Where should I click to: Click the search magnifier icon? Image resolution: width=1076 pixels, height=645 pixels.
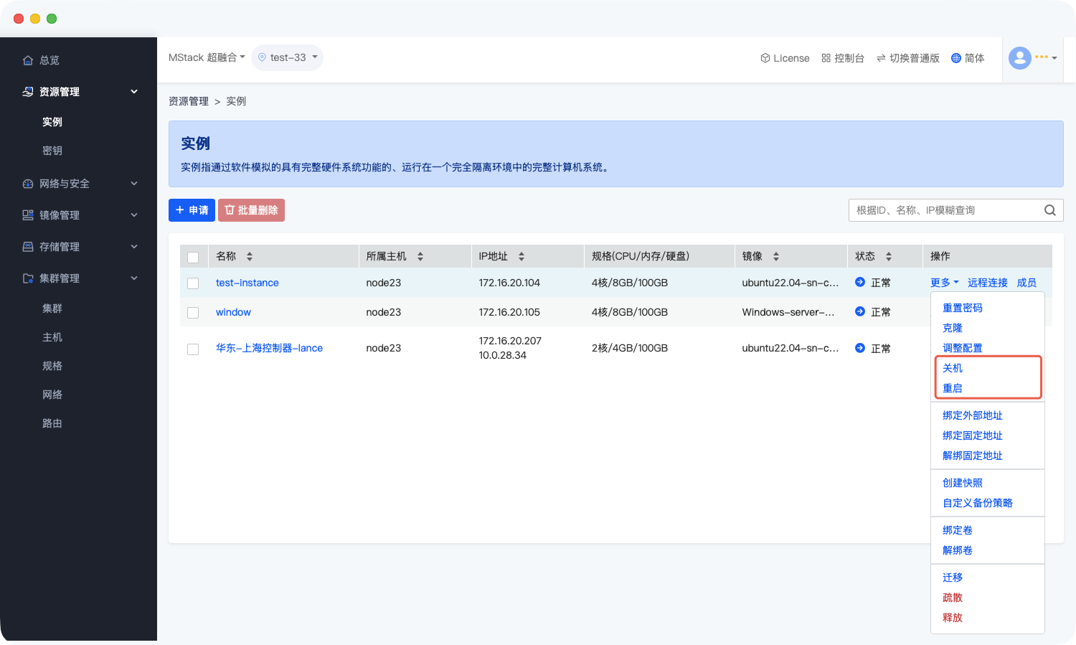coord(1049,210)
